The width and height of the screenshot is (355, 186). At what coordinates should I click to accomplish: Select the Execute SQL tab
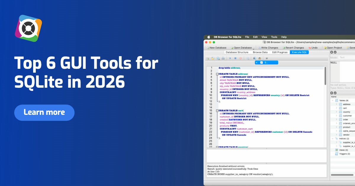[x=299, y=52]
